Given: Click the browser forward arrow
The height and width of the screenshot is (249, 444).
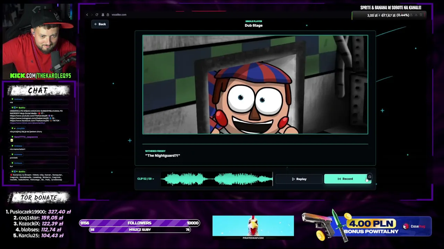Looking at the screenshot, I should [92, 15].
